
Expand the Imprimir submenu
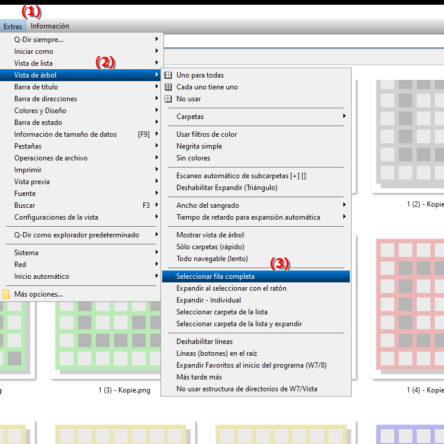click(x=80, y=170)
